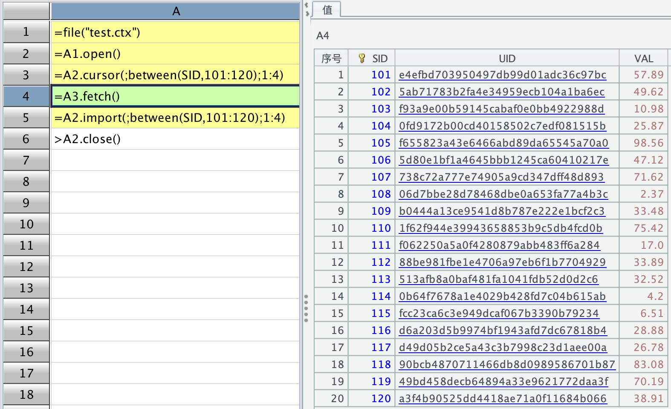This screenshot has height=409, width=671.
Task: Click the UID column header
Action: tap(507, 58)
